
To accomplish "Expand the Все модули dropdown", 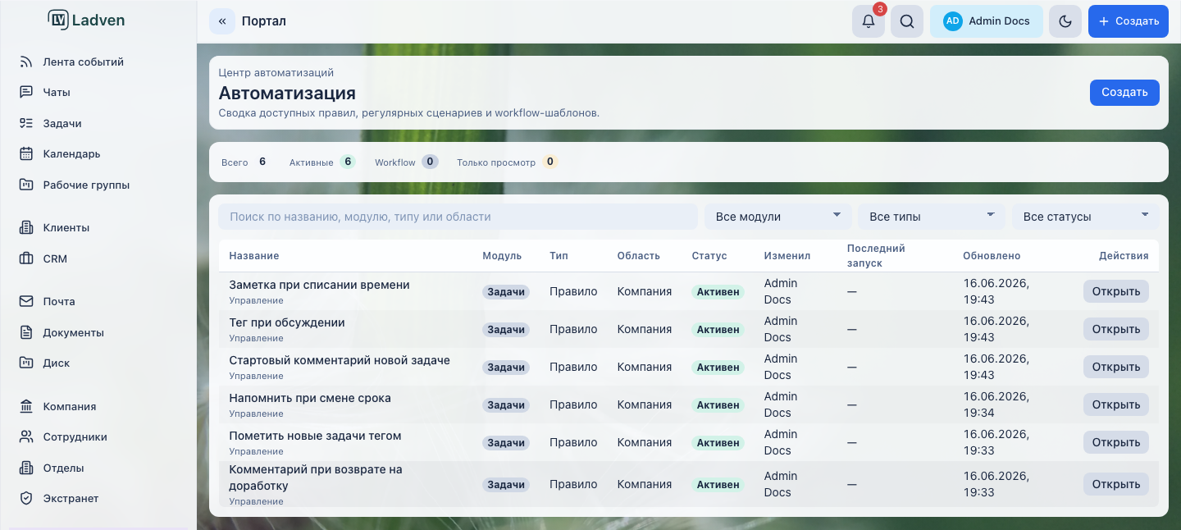I will [778, 217].
